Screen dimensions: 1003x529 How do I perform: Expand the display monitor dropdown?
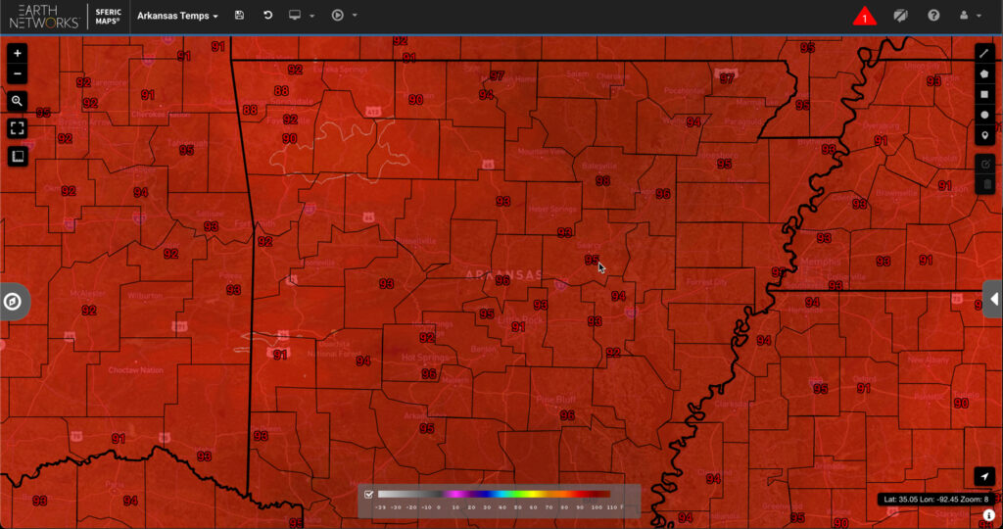[301, 16]
